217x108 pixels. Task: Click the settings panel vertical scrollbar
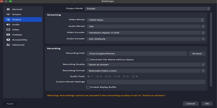(x=211, y=50)
